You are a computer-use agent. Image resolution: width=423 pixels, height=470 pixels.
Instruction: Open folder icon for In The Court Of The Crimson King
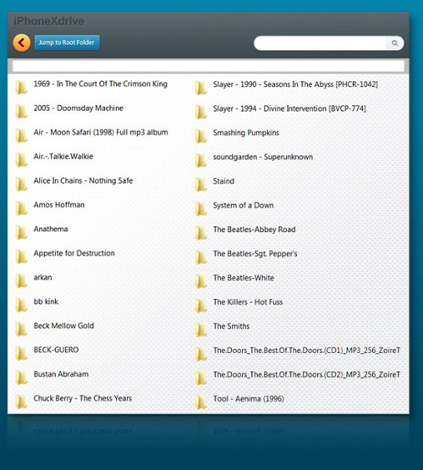(21, 87)
